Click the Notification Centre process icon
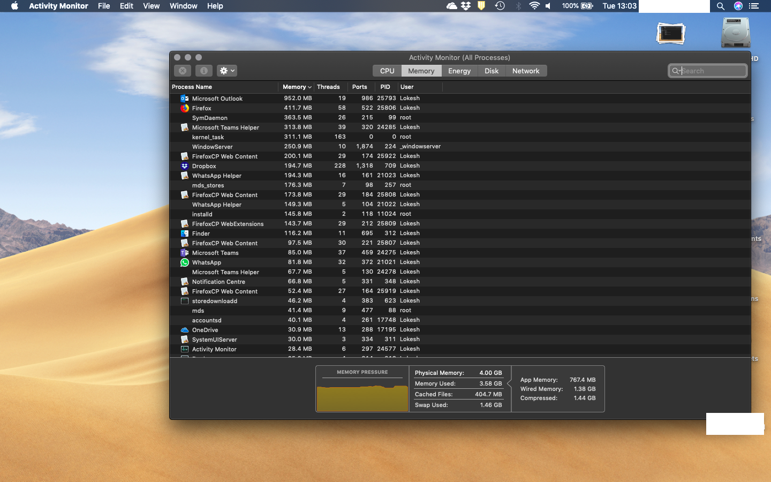The image size is (771, 482). pos(185,282)
